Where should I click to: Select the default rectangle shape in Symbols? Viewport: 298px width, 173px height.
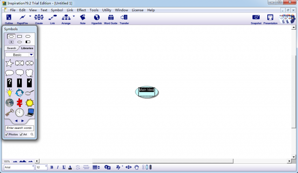pos(20,36)
